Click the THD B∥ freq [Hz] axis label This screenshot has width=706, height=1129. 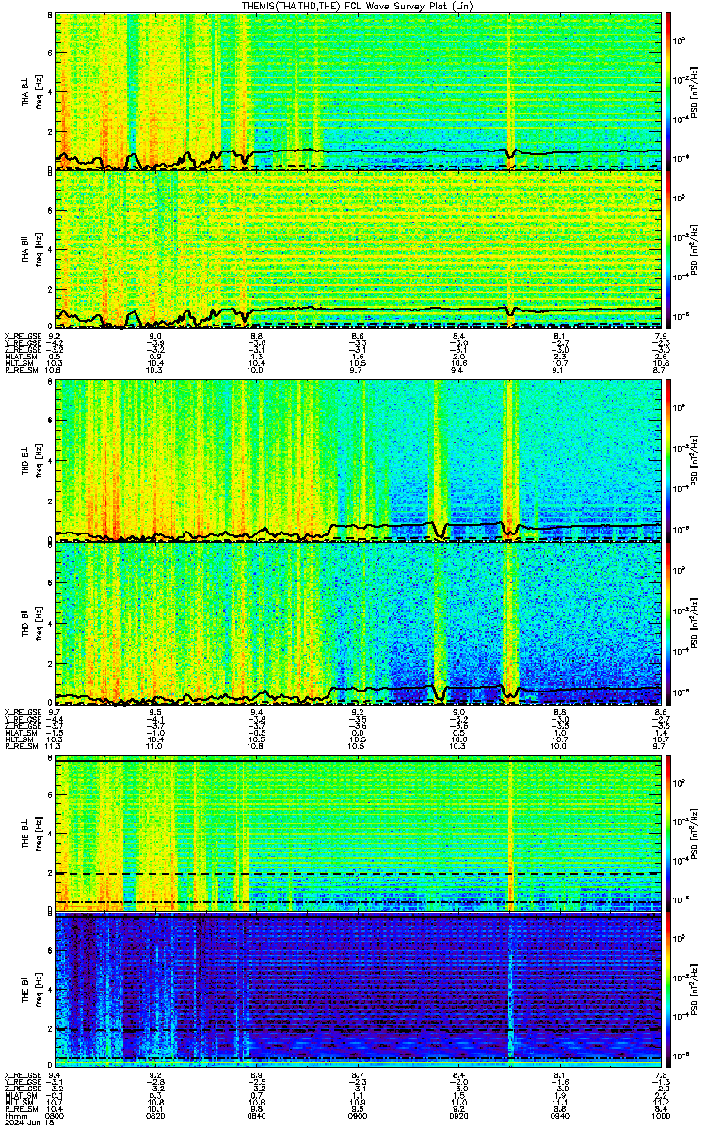(30, 623)
